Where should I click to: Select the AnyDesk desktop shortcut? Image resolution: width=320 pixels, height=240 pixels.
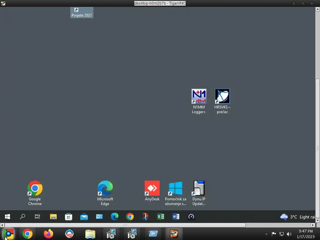click(x=152, y=191)
